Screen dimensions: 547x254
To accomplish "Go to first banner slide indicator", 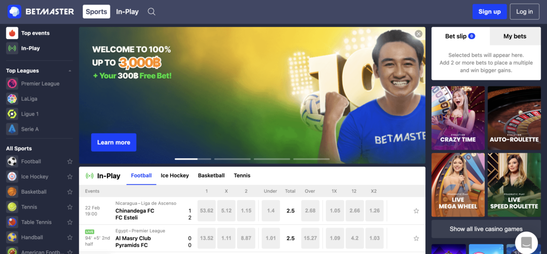I will click(x=193, y=159).
